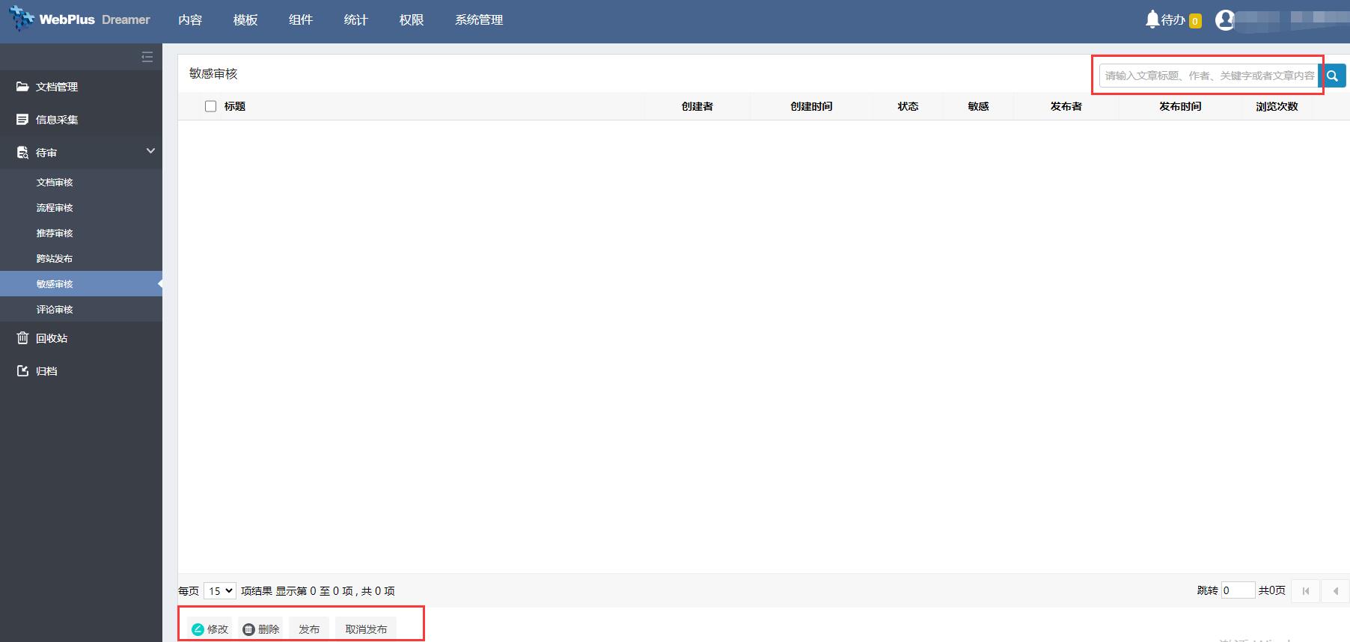Toggle the select-all checkbox beside 标题

(x=211, y=106)
